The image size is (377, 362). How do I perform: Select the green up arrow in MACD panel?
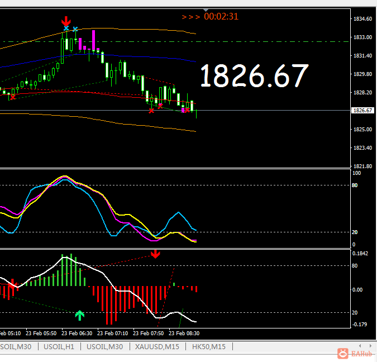coord(79,315)
